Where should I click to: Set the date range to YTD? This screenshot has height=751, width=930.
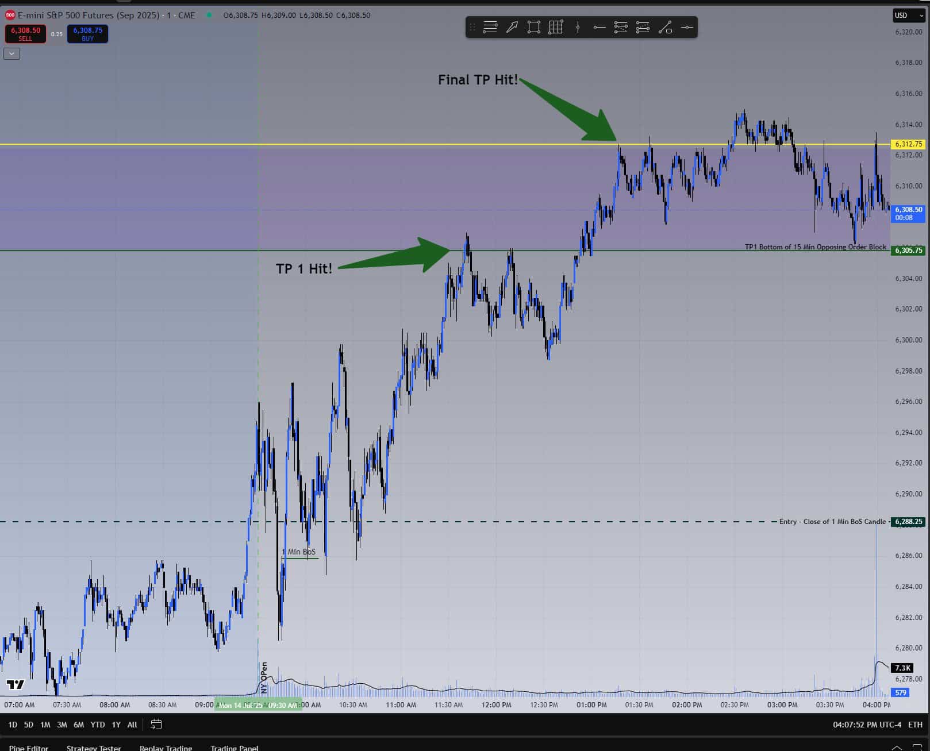[x=98, y=725]
